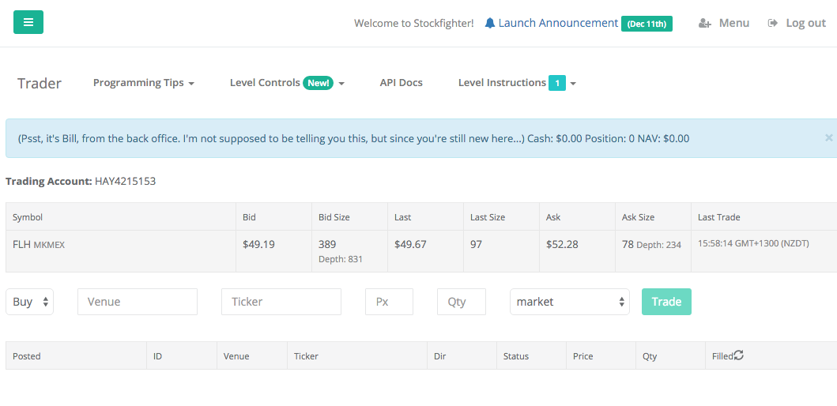Dismiss the blue back office alert
The height and width of the screenshot is (406, 837).
pos(828,137)
